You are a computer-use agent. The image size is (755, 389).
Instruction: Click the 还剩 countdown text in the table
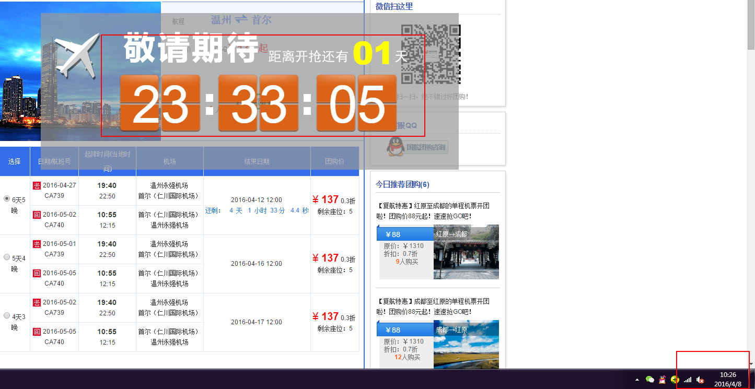(257, 210)
